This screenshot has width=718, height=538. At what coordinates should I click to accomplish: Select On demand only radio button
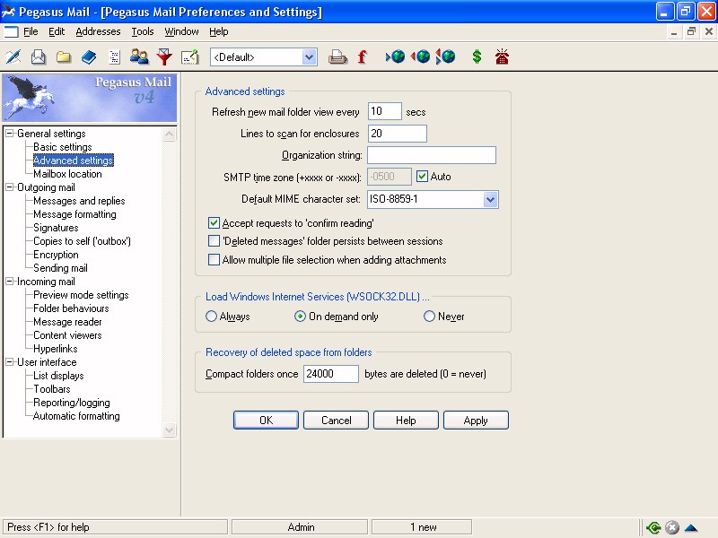click(300, 317)
